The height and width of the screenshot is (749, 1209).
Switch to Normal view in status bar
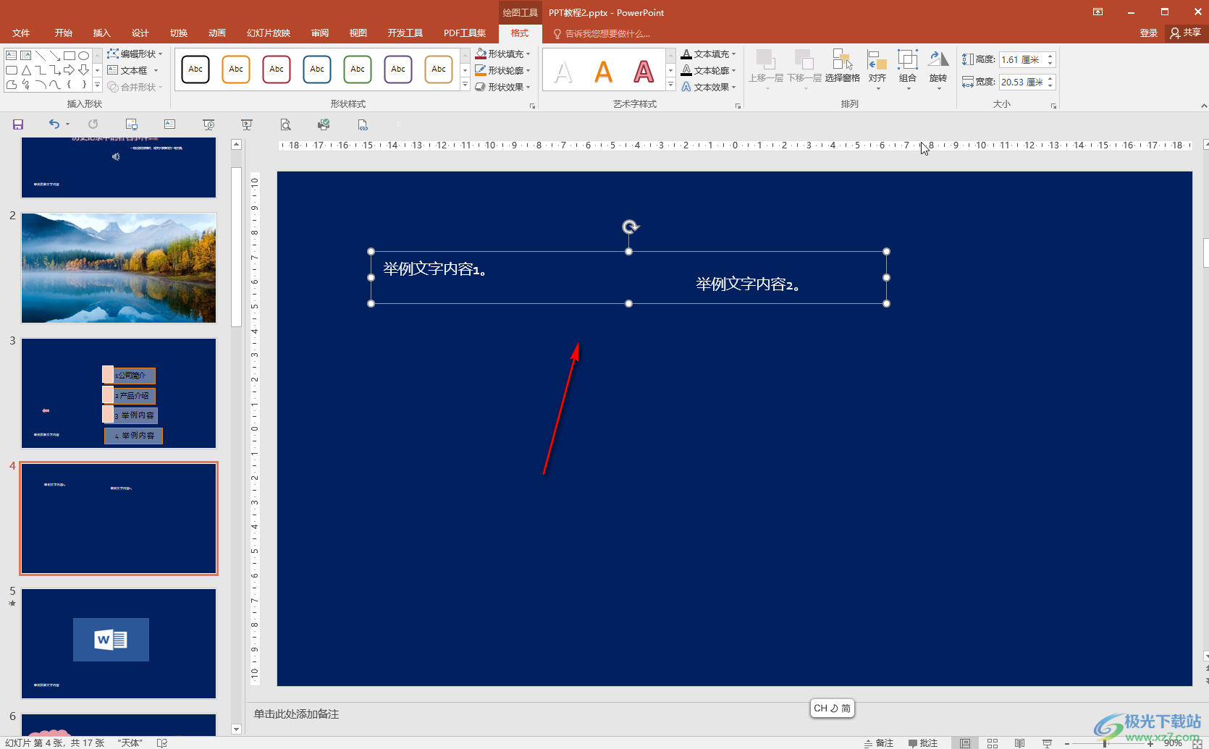(x=965, y=743)
